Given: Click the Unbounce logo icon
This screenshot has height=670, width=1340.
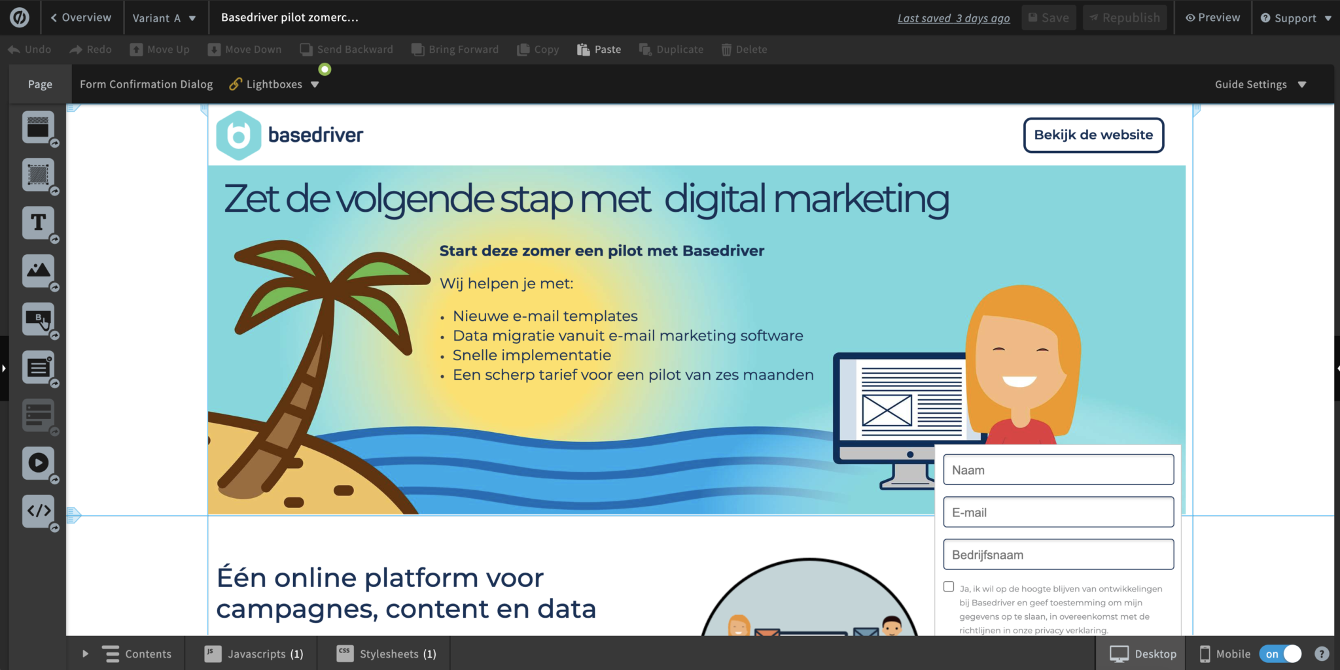Looking at the screenshot, I should click(19, 18).
